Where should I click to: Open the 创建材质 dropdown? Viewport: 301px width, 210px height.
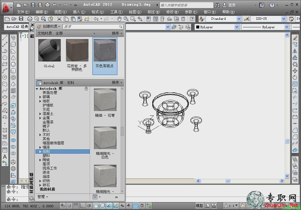(x=49, y=26)
